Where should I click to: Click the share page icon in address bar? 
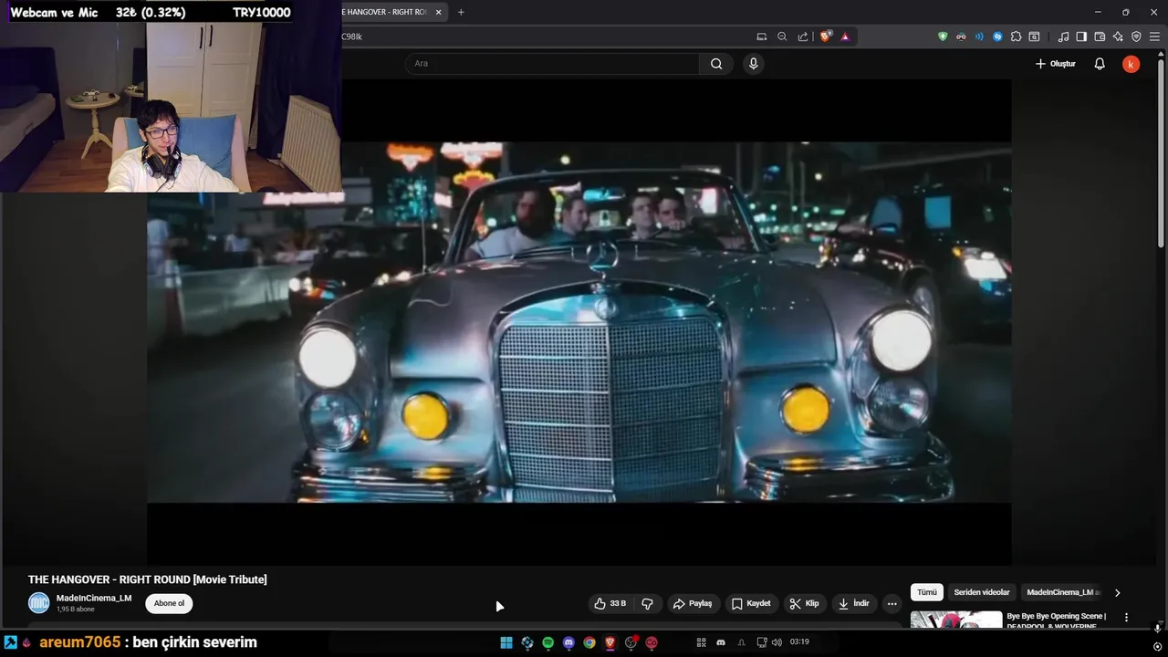coord(803,36)
